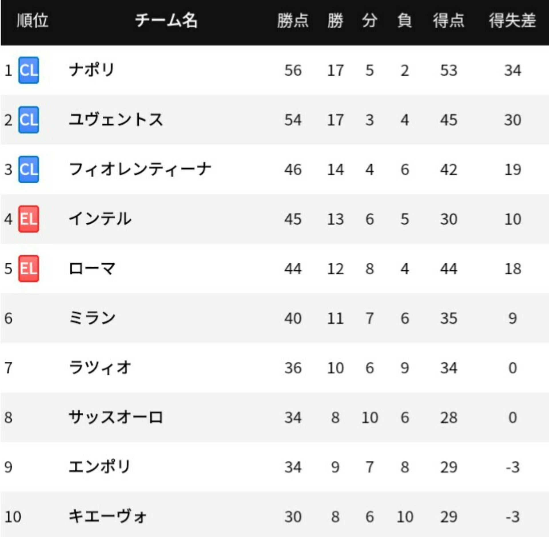This screenshot has height=537, width=549.
Task: Click the EL badge beside ローマ
Action: tap(29, 269)
